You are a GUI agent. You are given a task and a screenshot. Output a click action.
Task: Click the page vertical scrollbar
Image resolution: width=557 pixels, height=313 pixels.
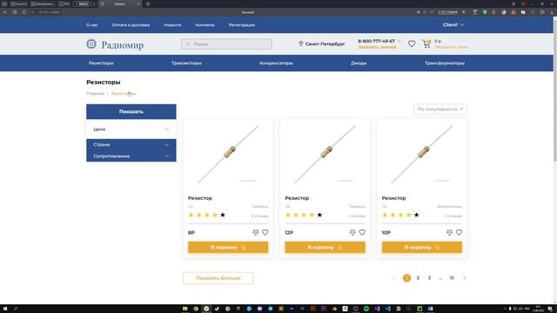tap(555, 90)
